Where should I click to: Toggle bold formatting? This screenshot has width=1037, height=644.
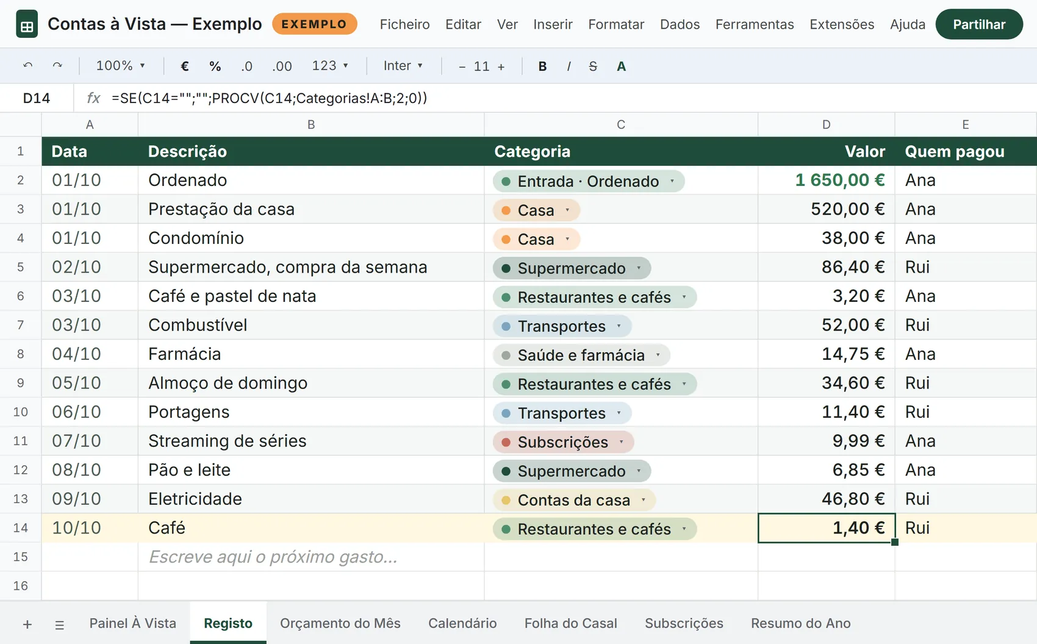(542, 66)
